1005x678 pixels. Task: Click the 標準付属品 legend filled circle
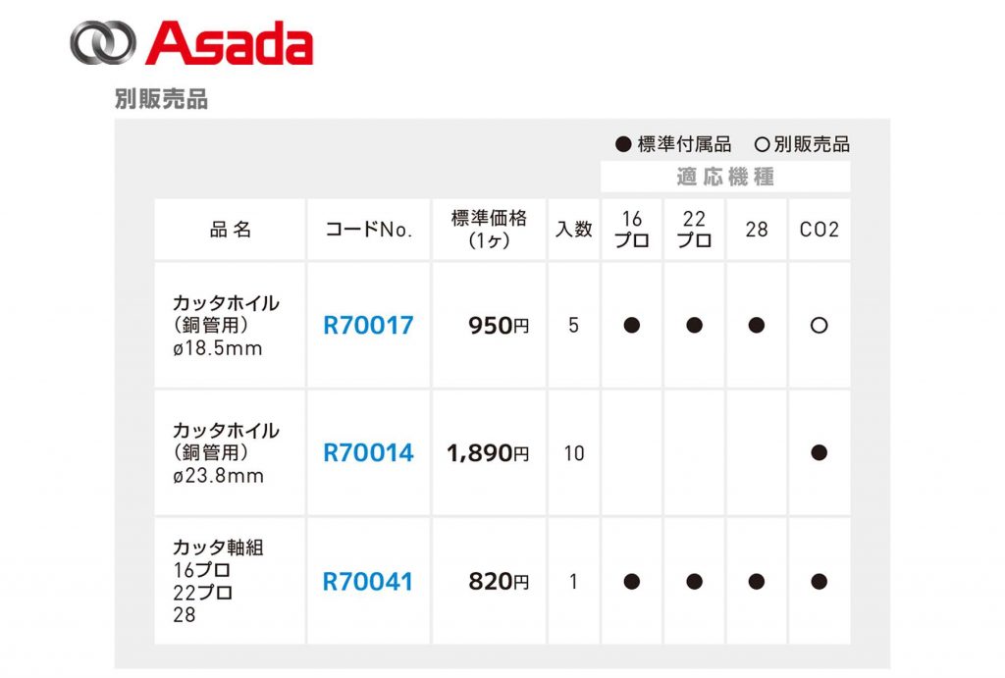point(623,144)
